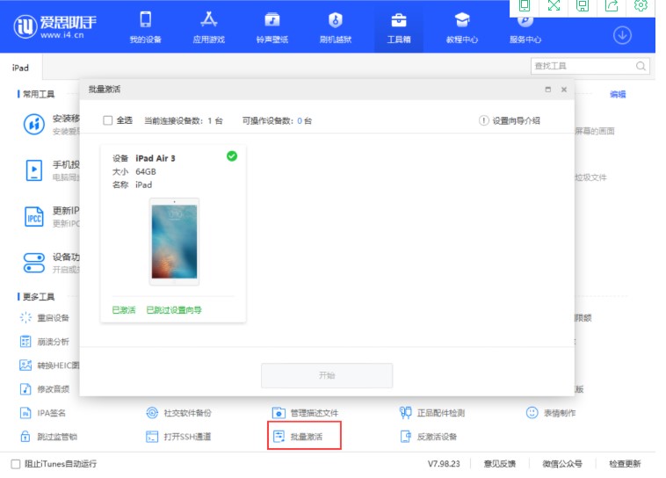Screen dimensions: 666x478
Task: Click the 64GB size value
Action: [146, 171]
